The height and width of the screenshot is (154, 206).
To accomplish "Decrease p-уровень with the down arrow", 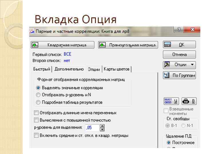I will click(102, 129).
